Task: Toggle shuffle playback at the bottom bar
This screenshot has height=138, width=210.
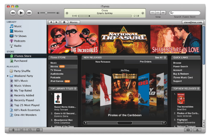Action: point(21,130)
